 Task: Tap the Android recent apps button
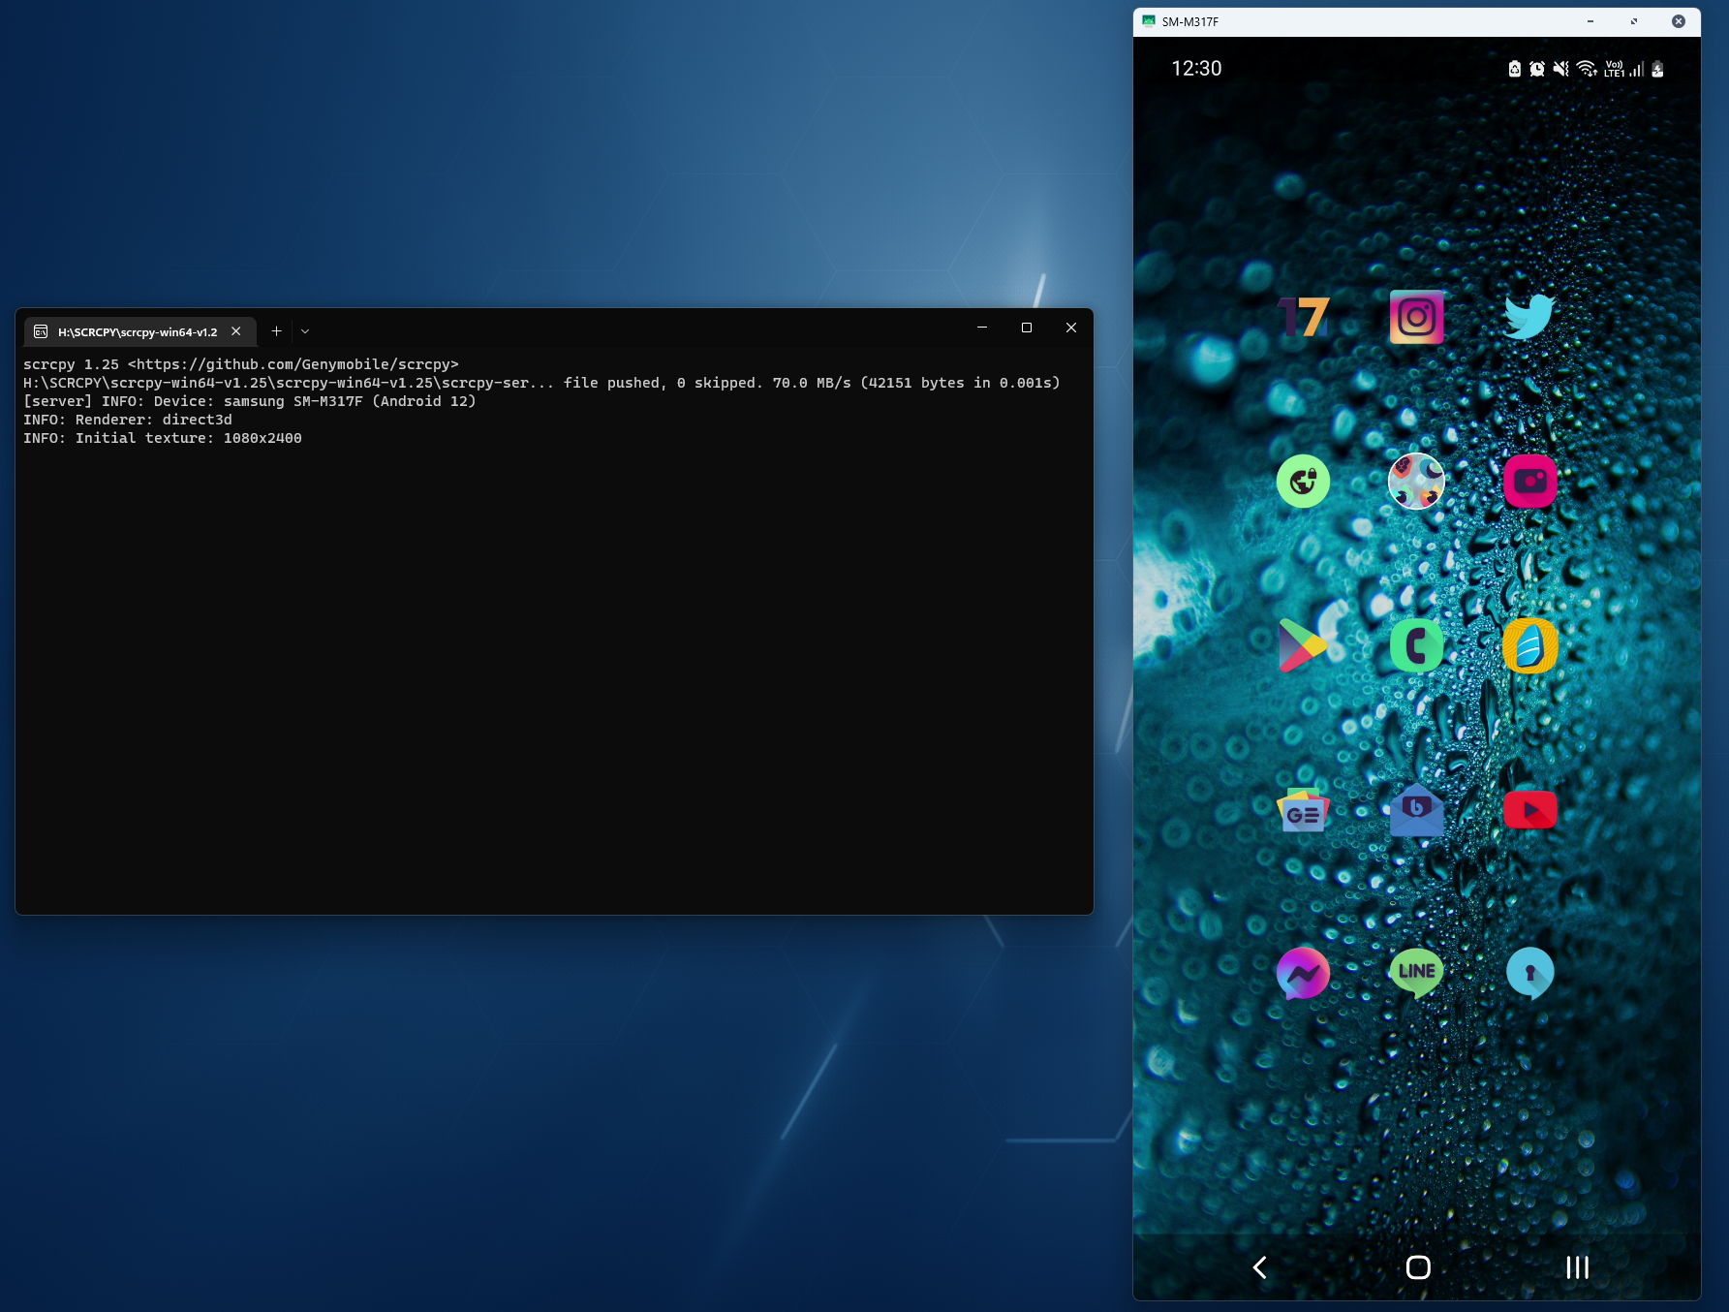(1577, 1267)
